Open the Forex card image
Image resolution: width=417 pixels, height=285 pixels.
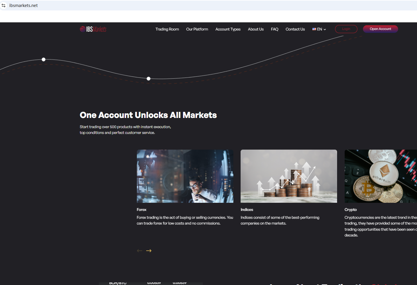click(x=185, y=176)
